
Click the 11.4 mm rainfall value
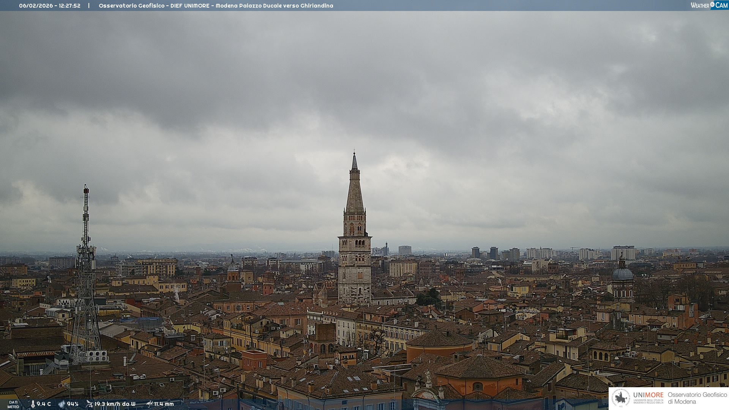164,404
